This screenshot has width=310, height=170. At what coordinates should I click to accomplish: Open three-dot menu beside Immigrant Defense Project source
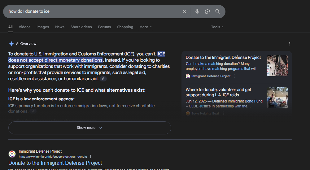(x=235, y=76)
